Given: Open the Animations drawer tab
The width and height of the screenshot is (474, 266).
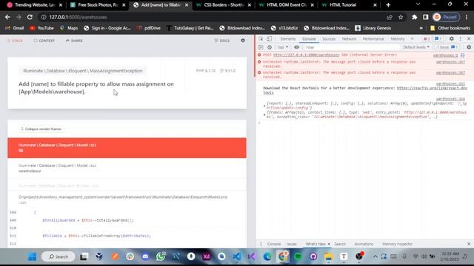Looking at the screenshot, I should pyautogui.click(x=364, y=244).
